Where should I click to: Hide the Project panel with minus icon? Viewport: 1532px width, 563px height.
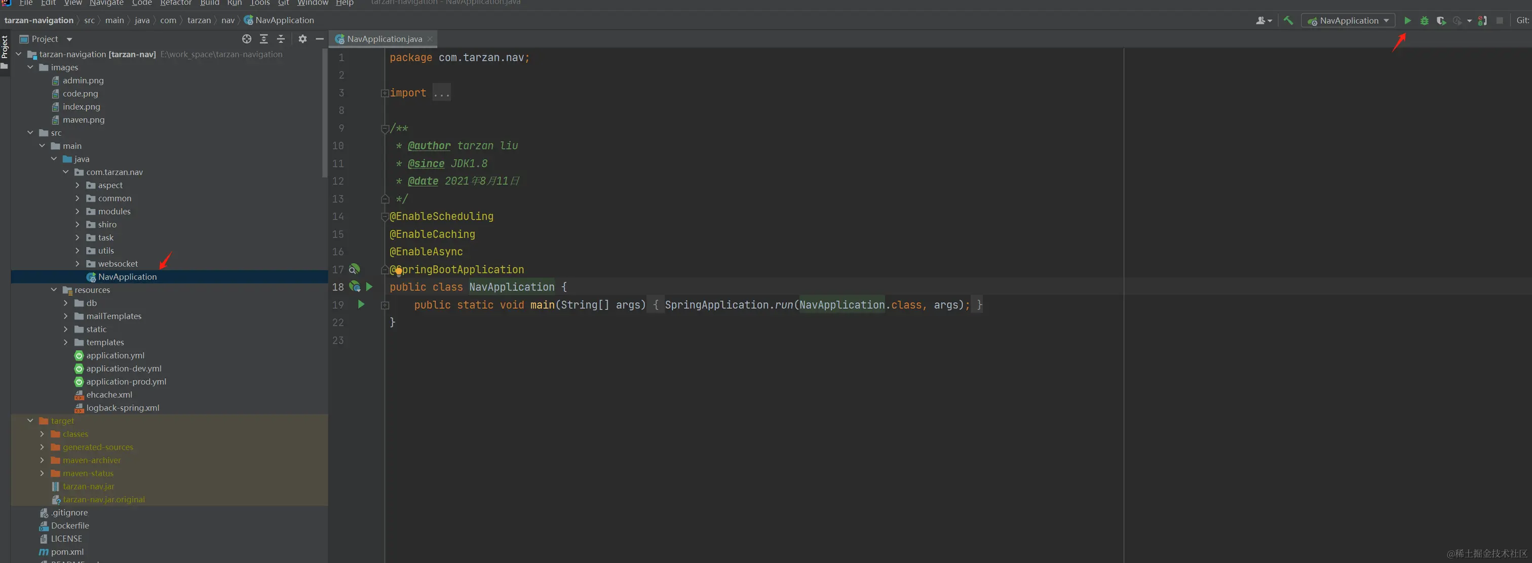319,38
